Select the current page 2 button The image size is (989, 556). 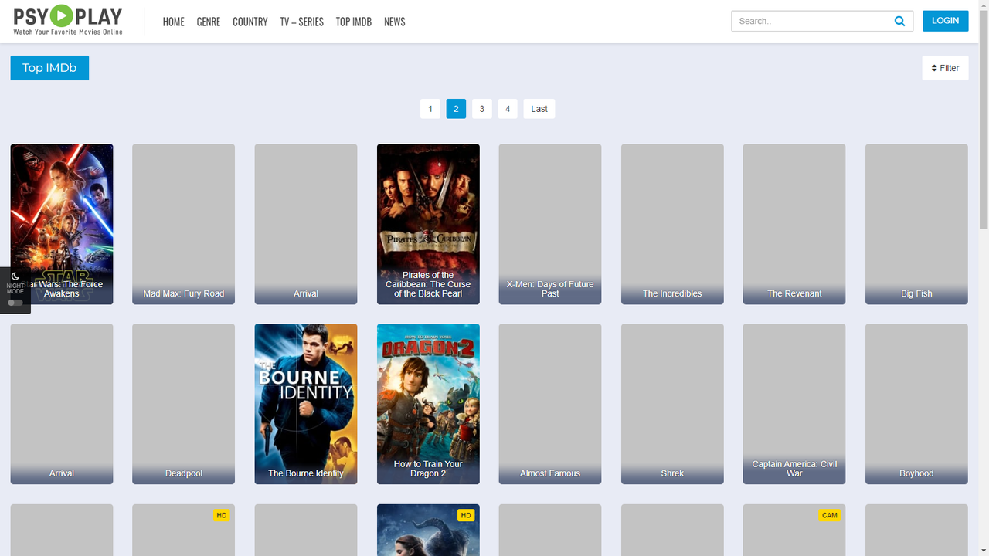tap(456, 109)
